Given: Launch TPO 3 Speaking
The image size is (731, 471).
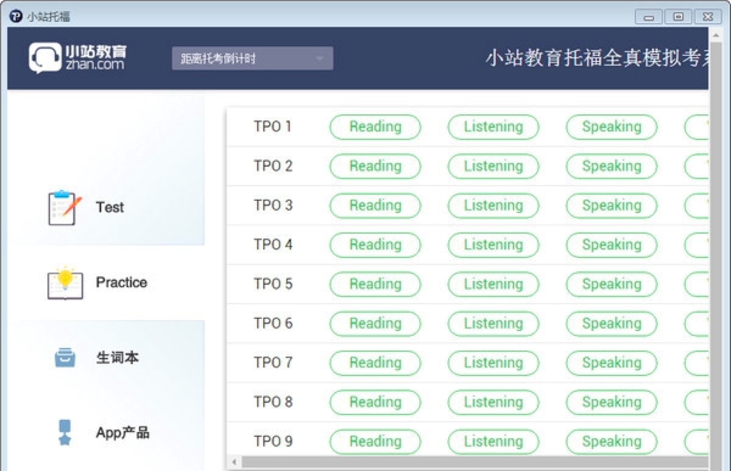Looking at the screenshot, I should click(x=612, y=206).
